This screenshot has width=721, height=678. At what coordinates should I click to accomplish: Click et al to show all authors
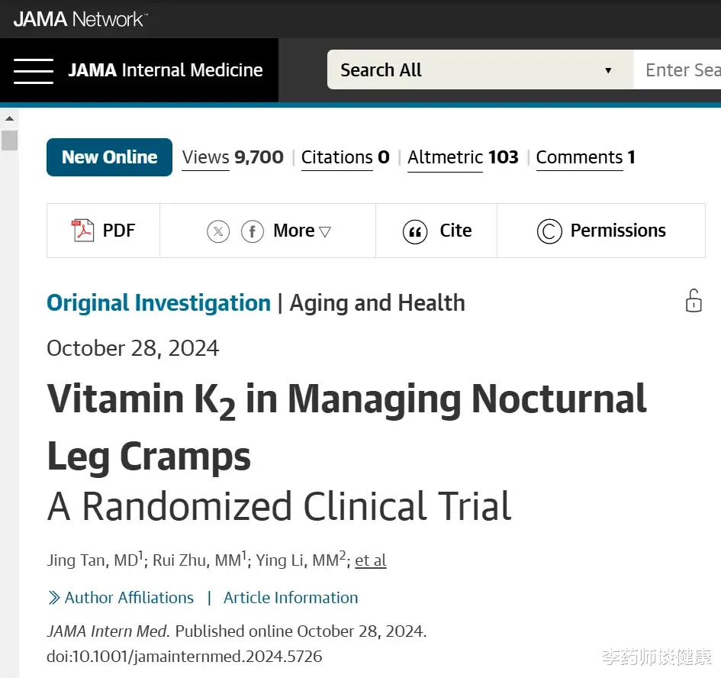tap(371, 560)
